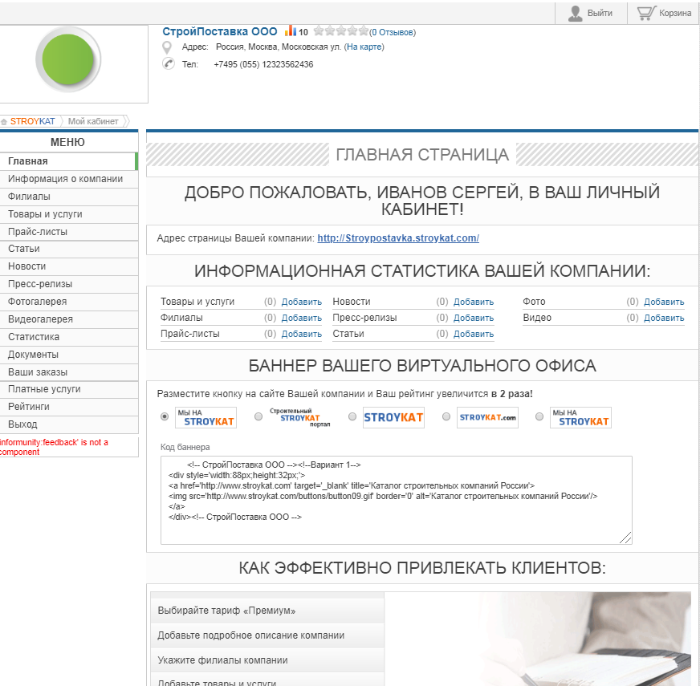Select the Строительный STROYKAT портал banner radio

pos(258,416)
